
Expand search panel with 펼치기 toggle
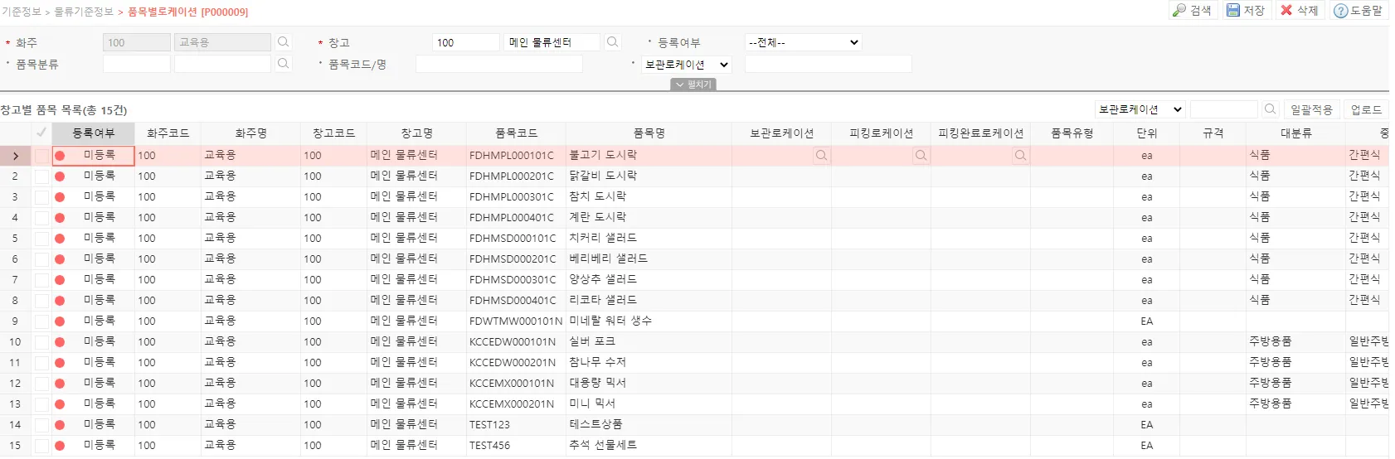click(x=693, y=85)
